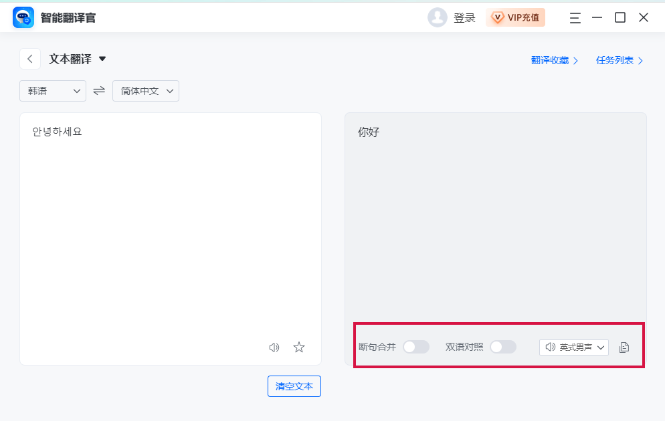The height and width of the screenshot is (421, 665).
Task: Open the VIP充值 recharge button
Action: click(515, 17)
